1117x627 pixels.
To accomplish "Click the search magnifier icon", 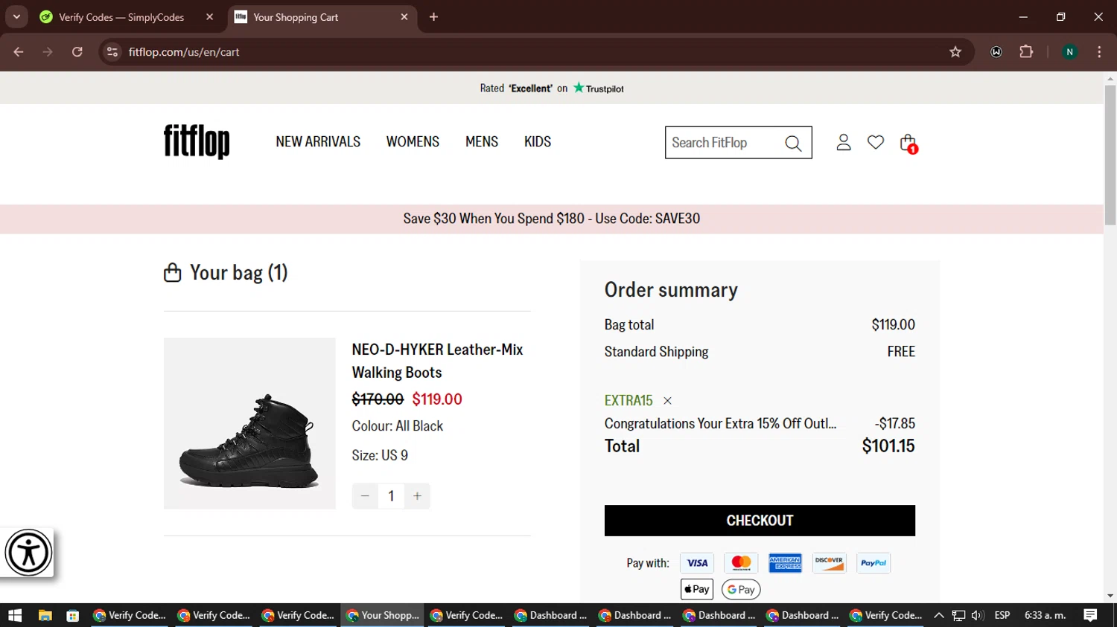I will tap(794, 143).
